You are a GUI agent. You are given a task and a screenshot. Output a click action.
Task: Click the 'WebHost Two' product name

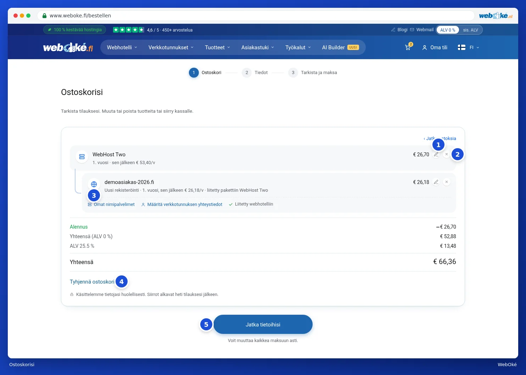[109, 155]
